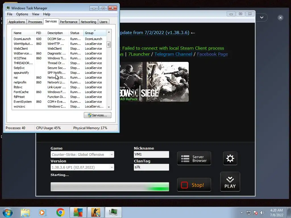
Task: Open File Explorer from the taskbar
Action: pos(25,212)
